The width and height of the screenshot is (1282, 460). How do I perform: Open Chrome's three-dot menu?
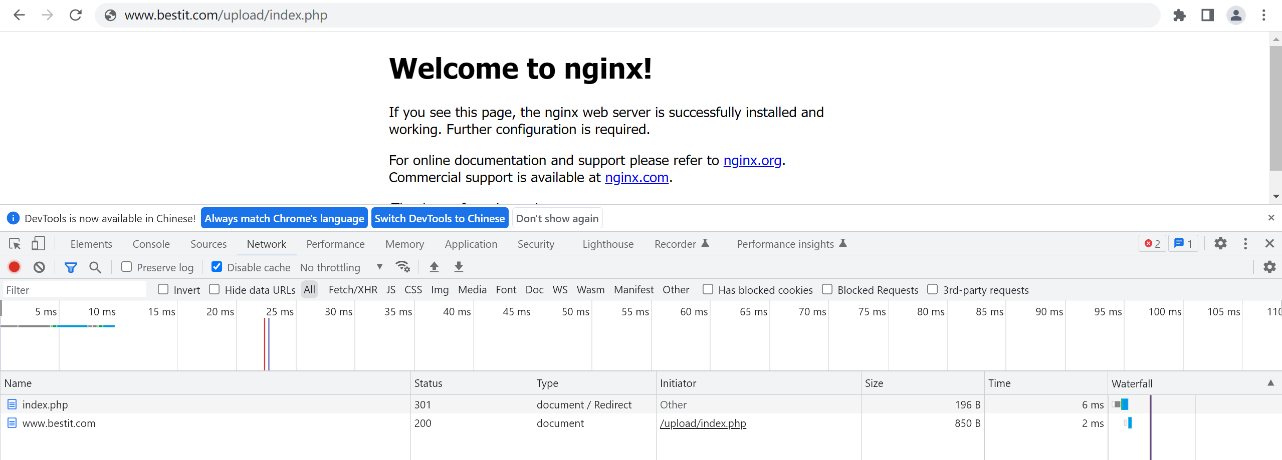(1263, 16)
